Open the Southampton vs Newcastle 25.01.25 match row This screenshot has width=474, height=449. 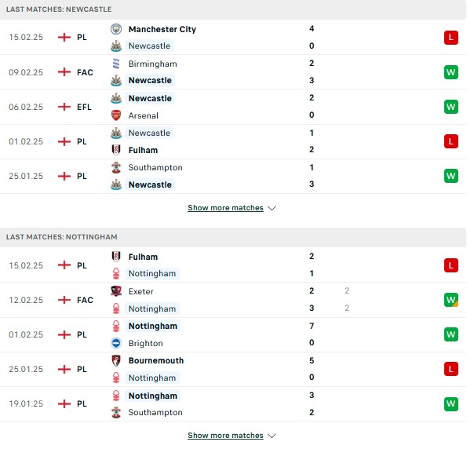point(233,176)
